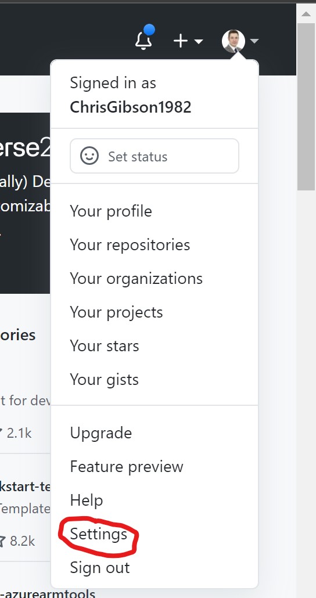Click the smiley face status icon
Viewport: 316px width, 598px height.
pos(89,156)
